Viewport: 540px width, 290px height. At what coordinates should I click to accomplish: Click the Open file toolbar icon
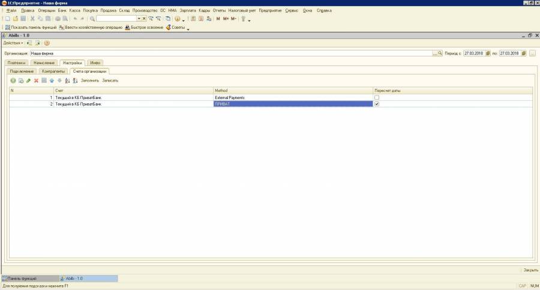click(16, 19)
